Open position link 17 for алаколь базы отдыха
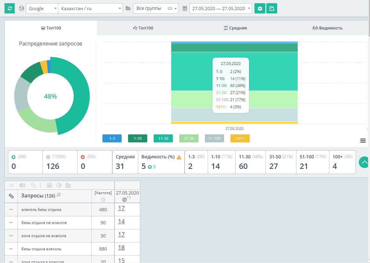370x263 pixels. [121, 208]
